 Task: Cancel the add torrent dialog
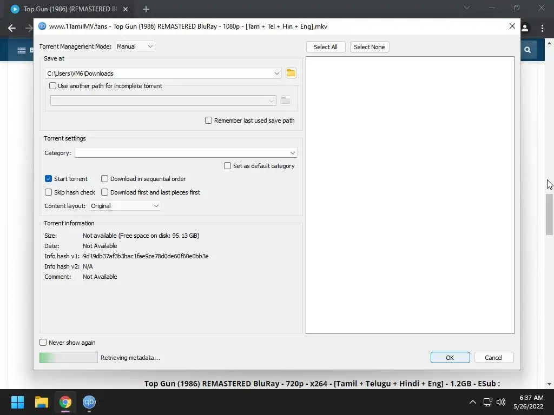(493, 358)
